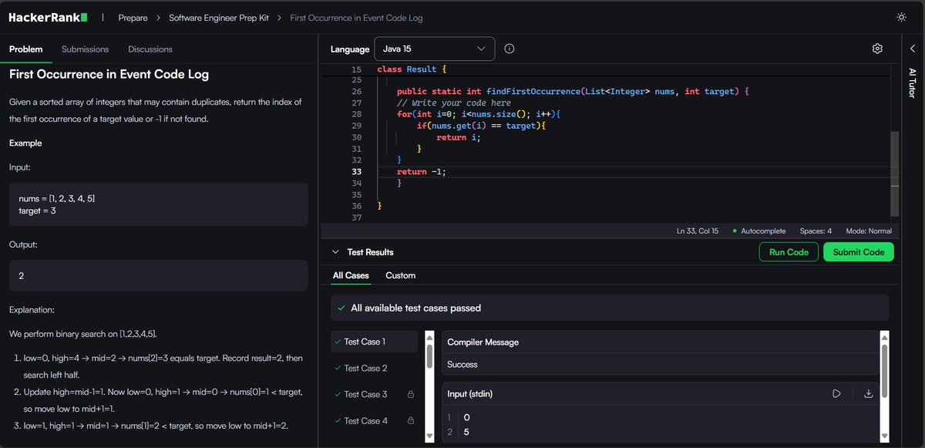Switch to the Submissions tab
Image resolution: width=925 pixels, height=448 pixels.
pos(85,49)
